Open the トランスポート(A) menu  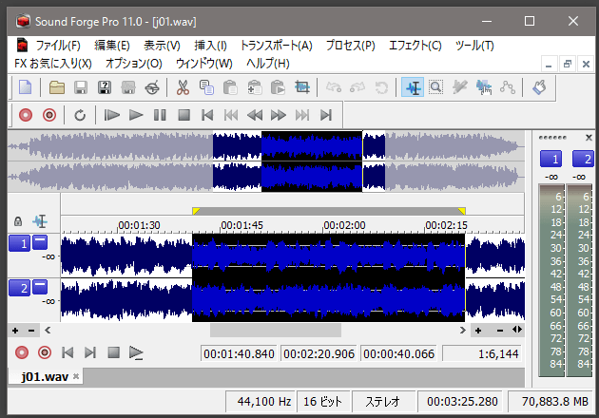click(x=276, y=46)
